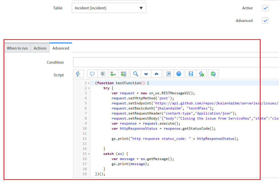Collapse the function block at line 1
This screenshot has height=183, width=279.
coord(89,83)
